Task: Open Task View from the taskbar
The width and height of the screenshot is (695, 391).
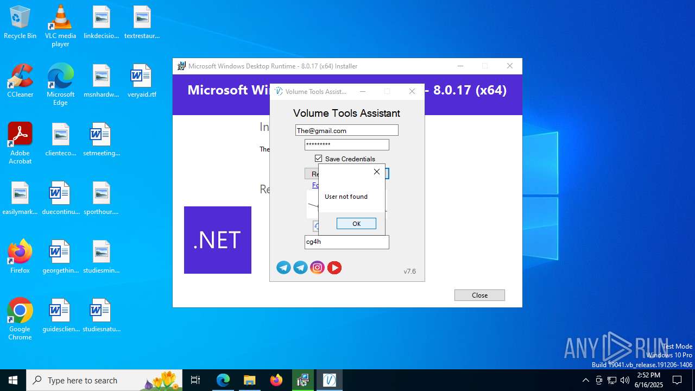Action: [196, 380]
